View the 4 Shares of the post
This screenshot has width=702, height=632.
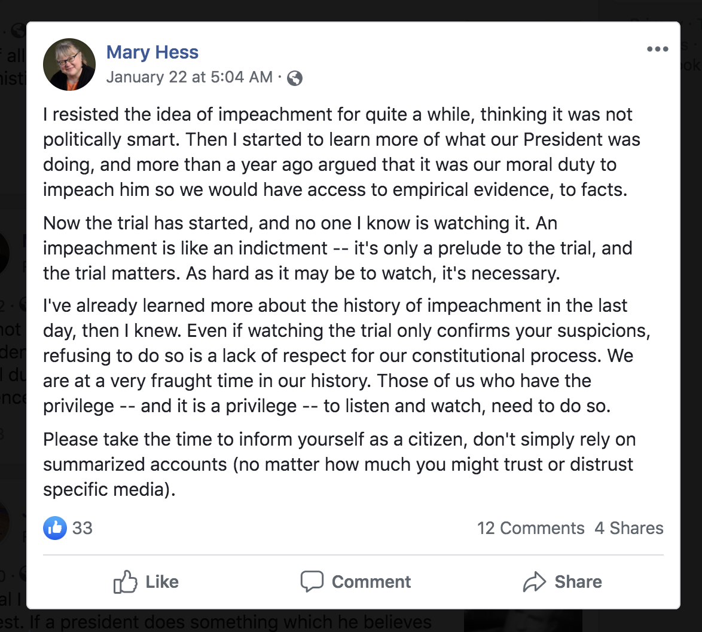point(629,528)
